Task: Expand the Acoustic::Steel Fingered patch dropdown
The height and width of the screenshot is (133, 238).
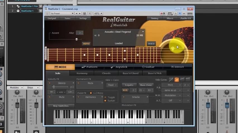Action: pyautogui.click(x=143, y=32)
